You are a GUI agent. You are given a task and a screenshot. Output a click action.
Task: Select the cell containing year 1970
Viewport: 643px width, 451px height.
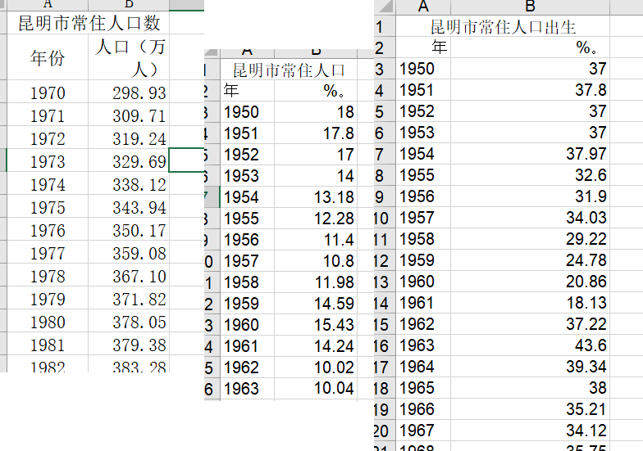(x=48, y=92)
